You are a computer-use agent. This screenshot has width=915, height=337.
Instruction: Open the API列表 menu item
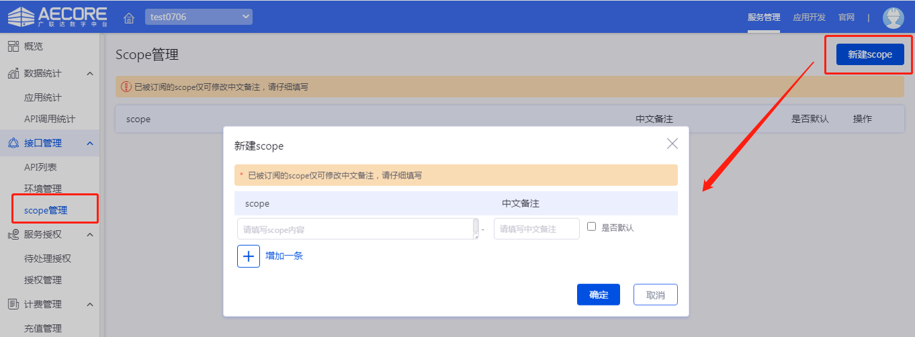40,167
